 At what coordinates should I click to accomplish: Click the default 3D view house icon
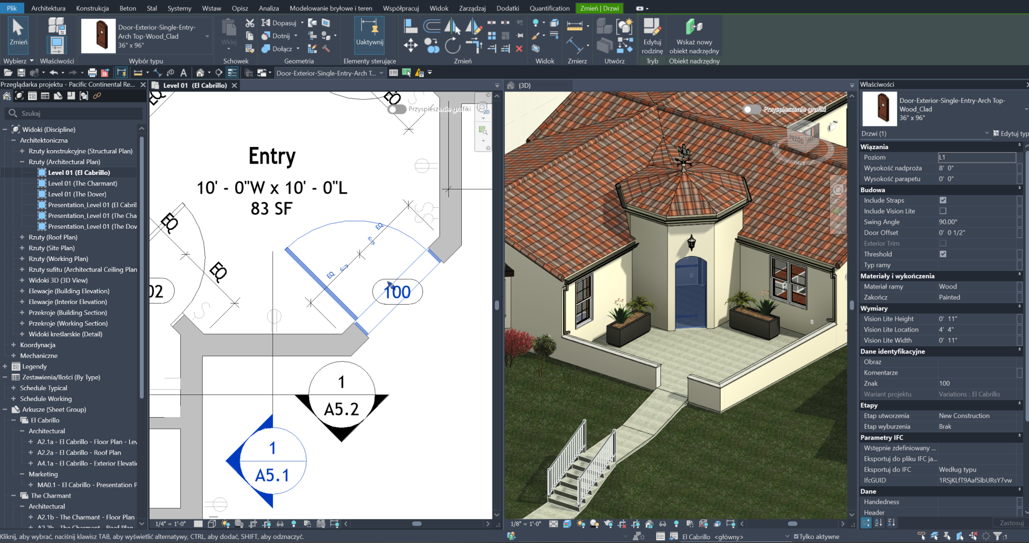[200, 73]
